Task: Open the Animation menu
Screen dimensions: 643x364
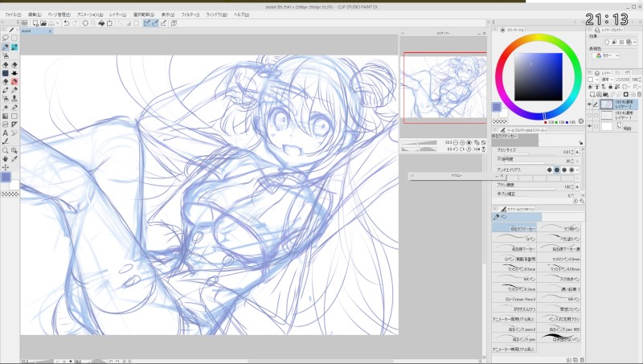Action: [x=90, y=14]
